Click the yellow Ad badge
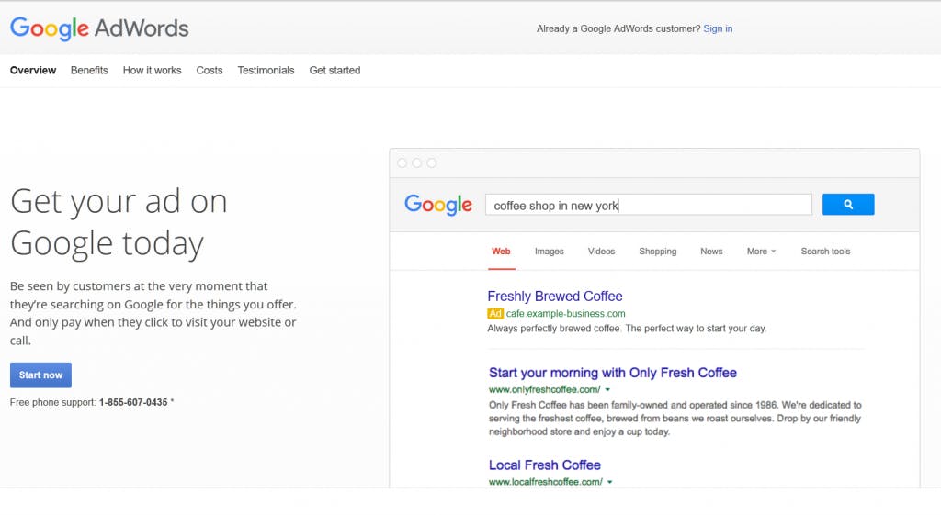This screenshot has width=941, height=515. pyautogui.click(x=495, y=314)
